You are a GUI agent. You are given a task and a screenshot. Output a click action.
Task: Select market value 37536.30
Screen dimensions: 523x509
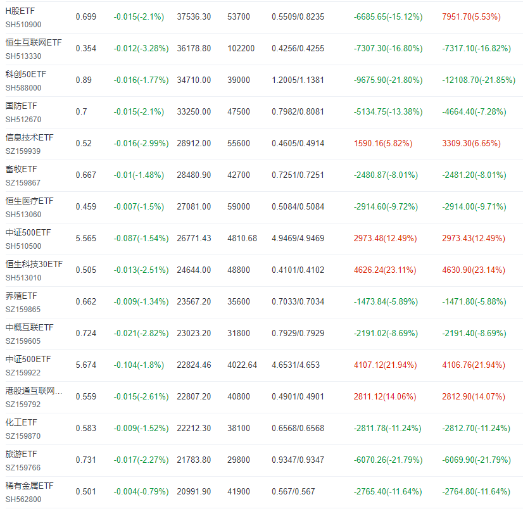[x=194, y=17]
